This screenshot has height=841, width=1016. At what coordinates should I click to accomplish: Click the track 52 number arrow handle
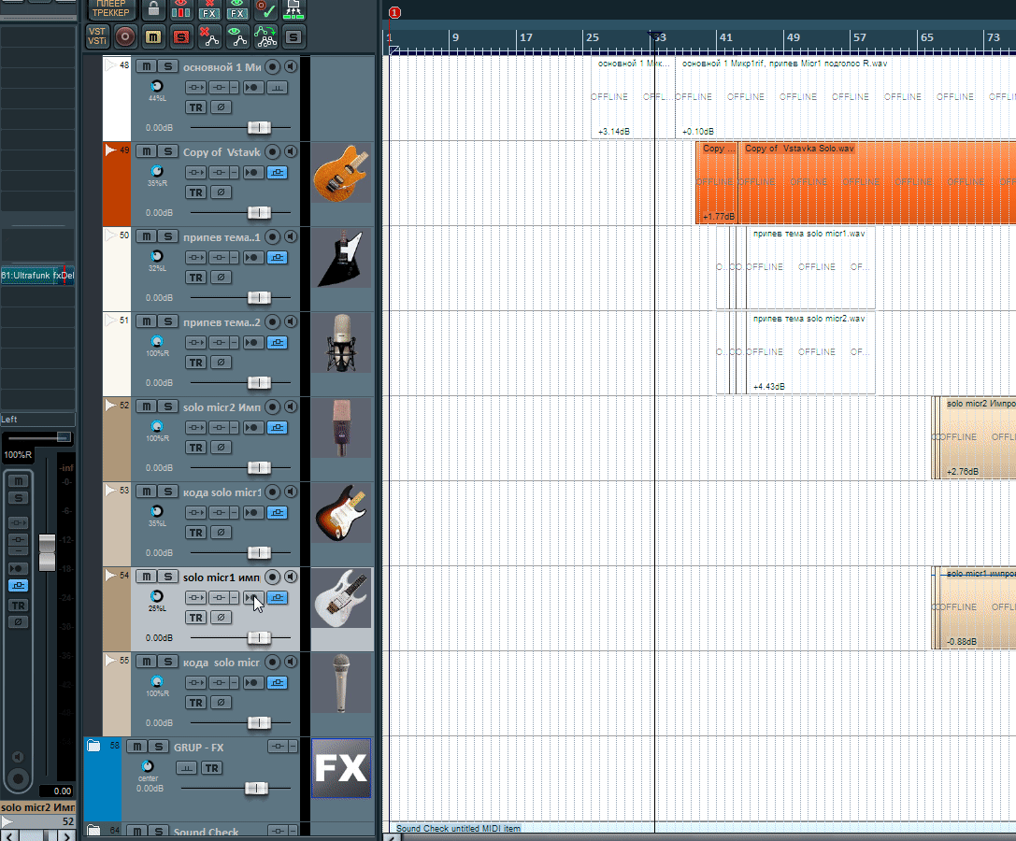click(x=110, y=405)
